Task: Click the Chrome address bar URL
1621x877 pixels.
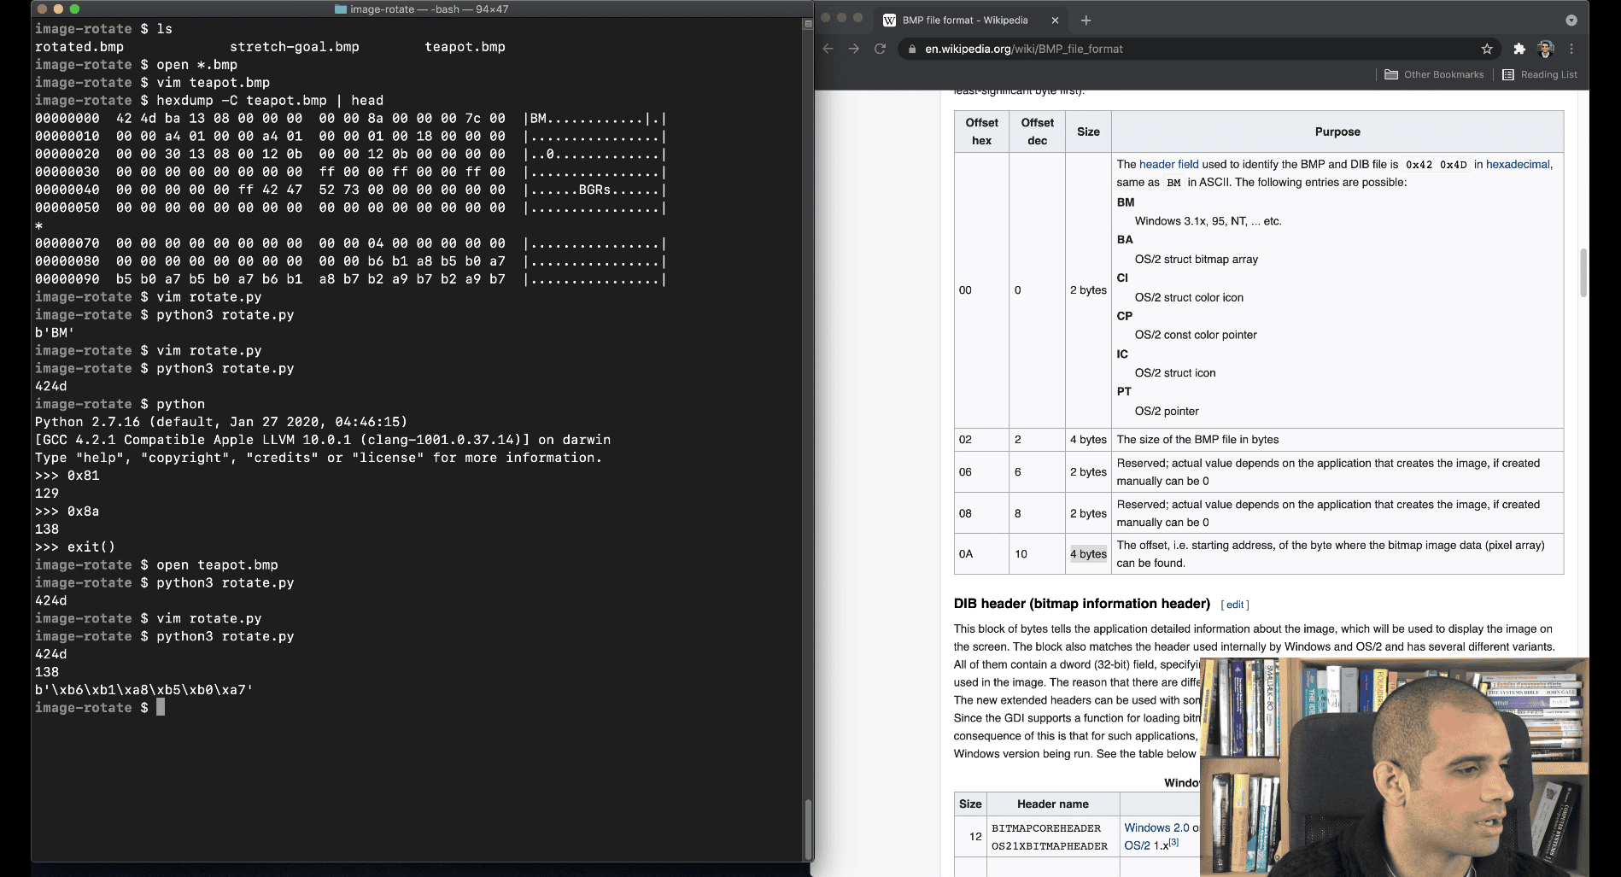Action: tap(1024, 49)
